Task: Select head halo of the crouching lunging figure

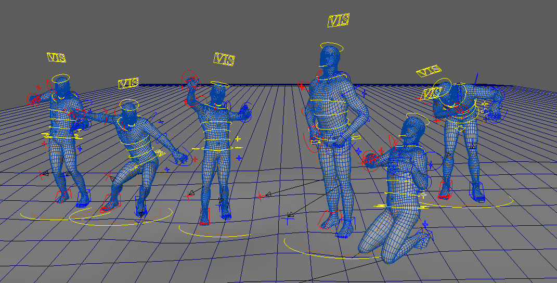Action: [x=129, y=105]
